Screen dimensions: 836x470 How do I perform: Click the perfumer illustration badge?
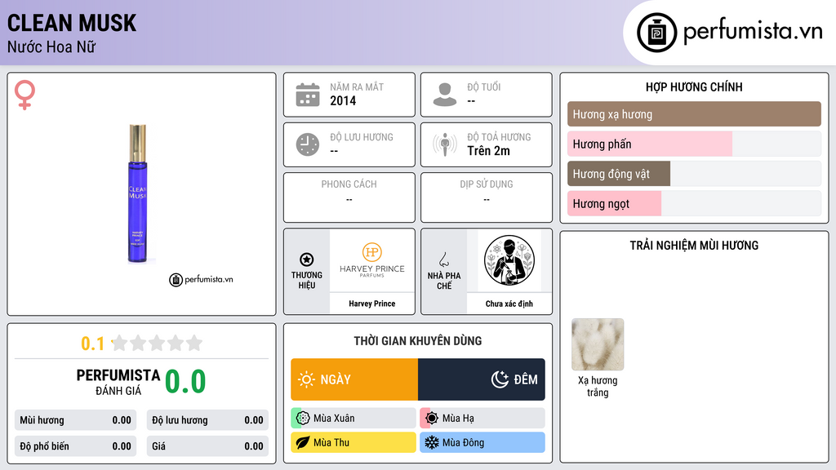click(509, 260)
